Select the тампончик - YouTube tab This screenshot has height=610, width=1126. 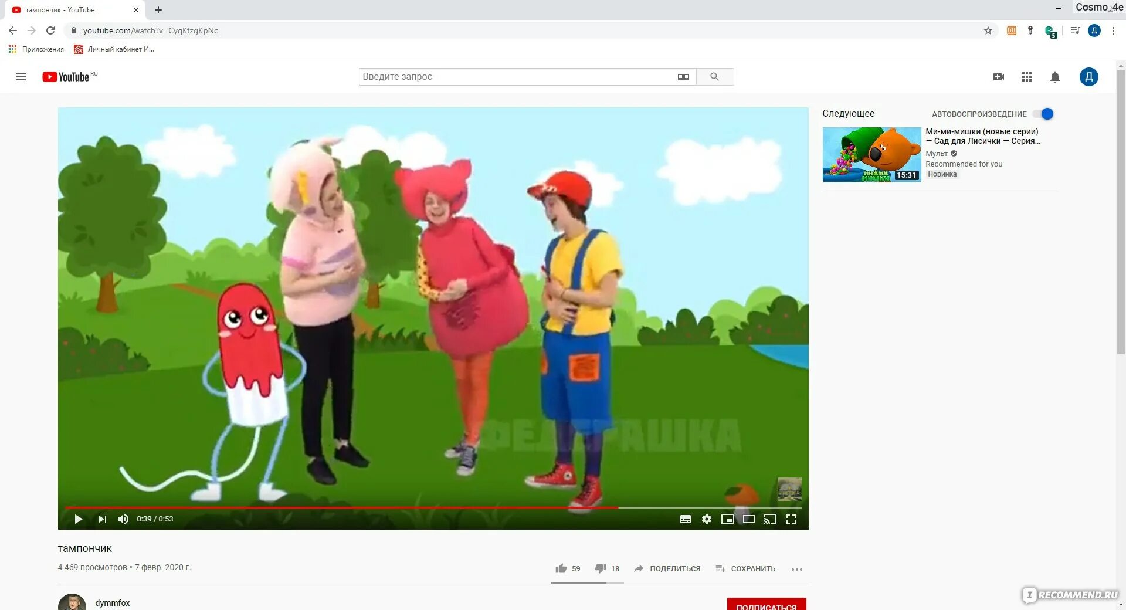(x=76, y=10)
